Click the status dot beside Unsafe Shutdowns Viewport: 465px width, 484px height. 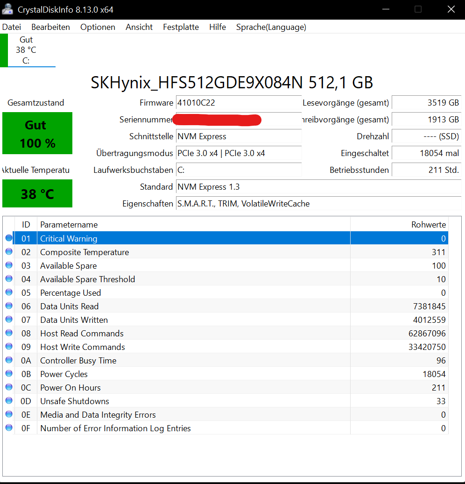pos(9,401)
